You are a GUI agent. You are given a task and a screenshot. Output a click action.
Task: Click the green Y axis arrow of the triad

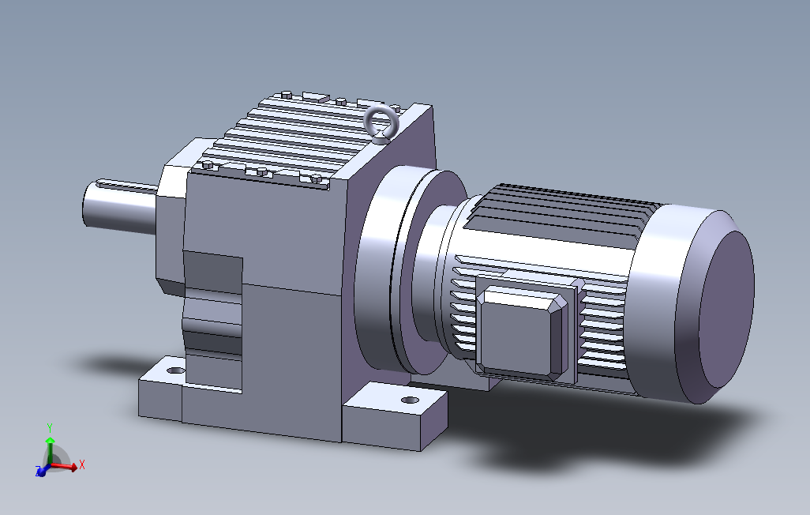point(50,451)
